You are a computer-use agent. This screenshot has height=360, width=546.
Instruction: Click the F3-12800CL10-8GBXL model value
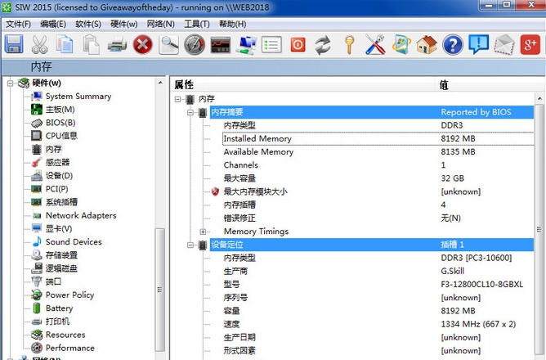(x=482, y=285)
